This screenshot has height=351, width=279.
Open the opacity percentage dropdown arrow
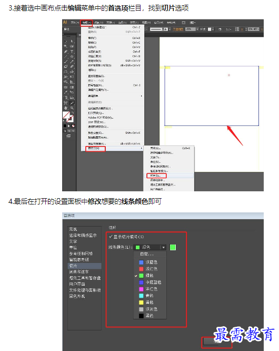197,30
